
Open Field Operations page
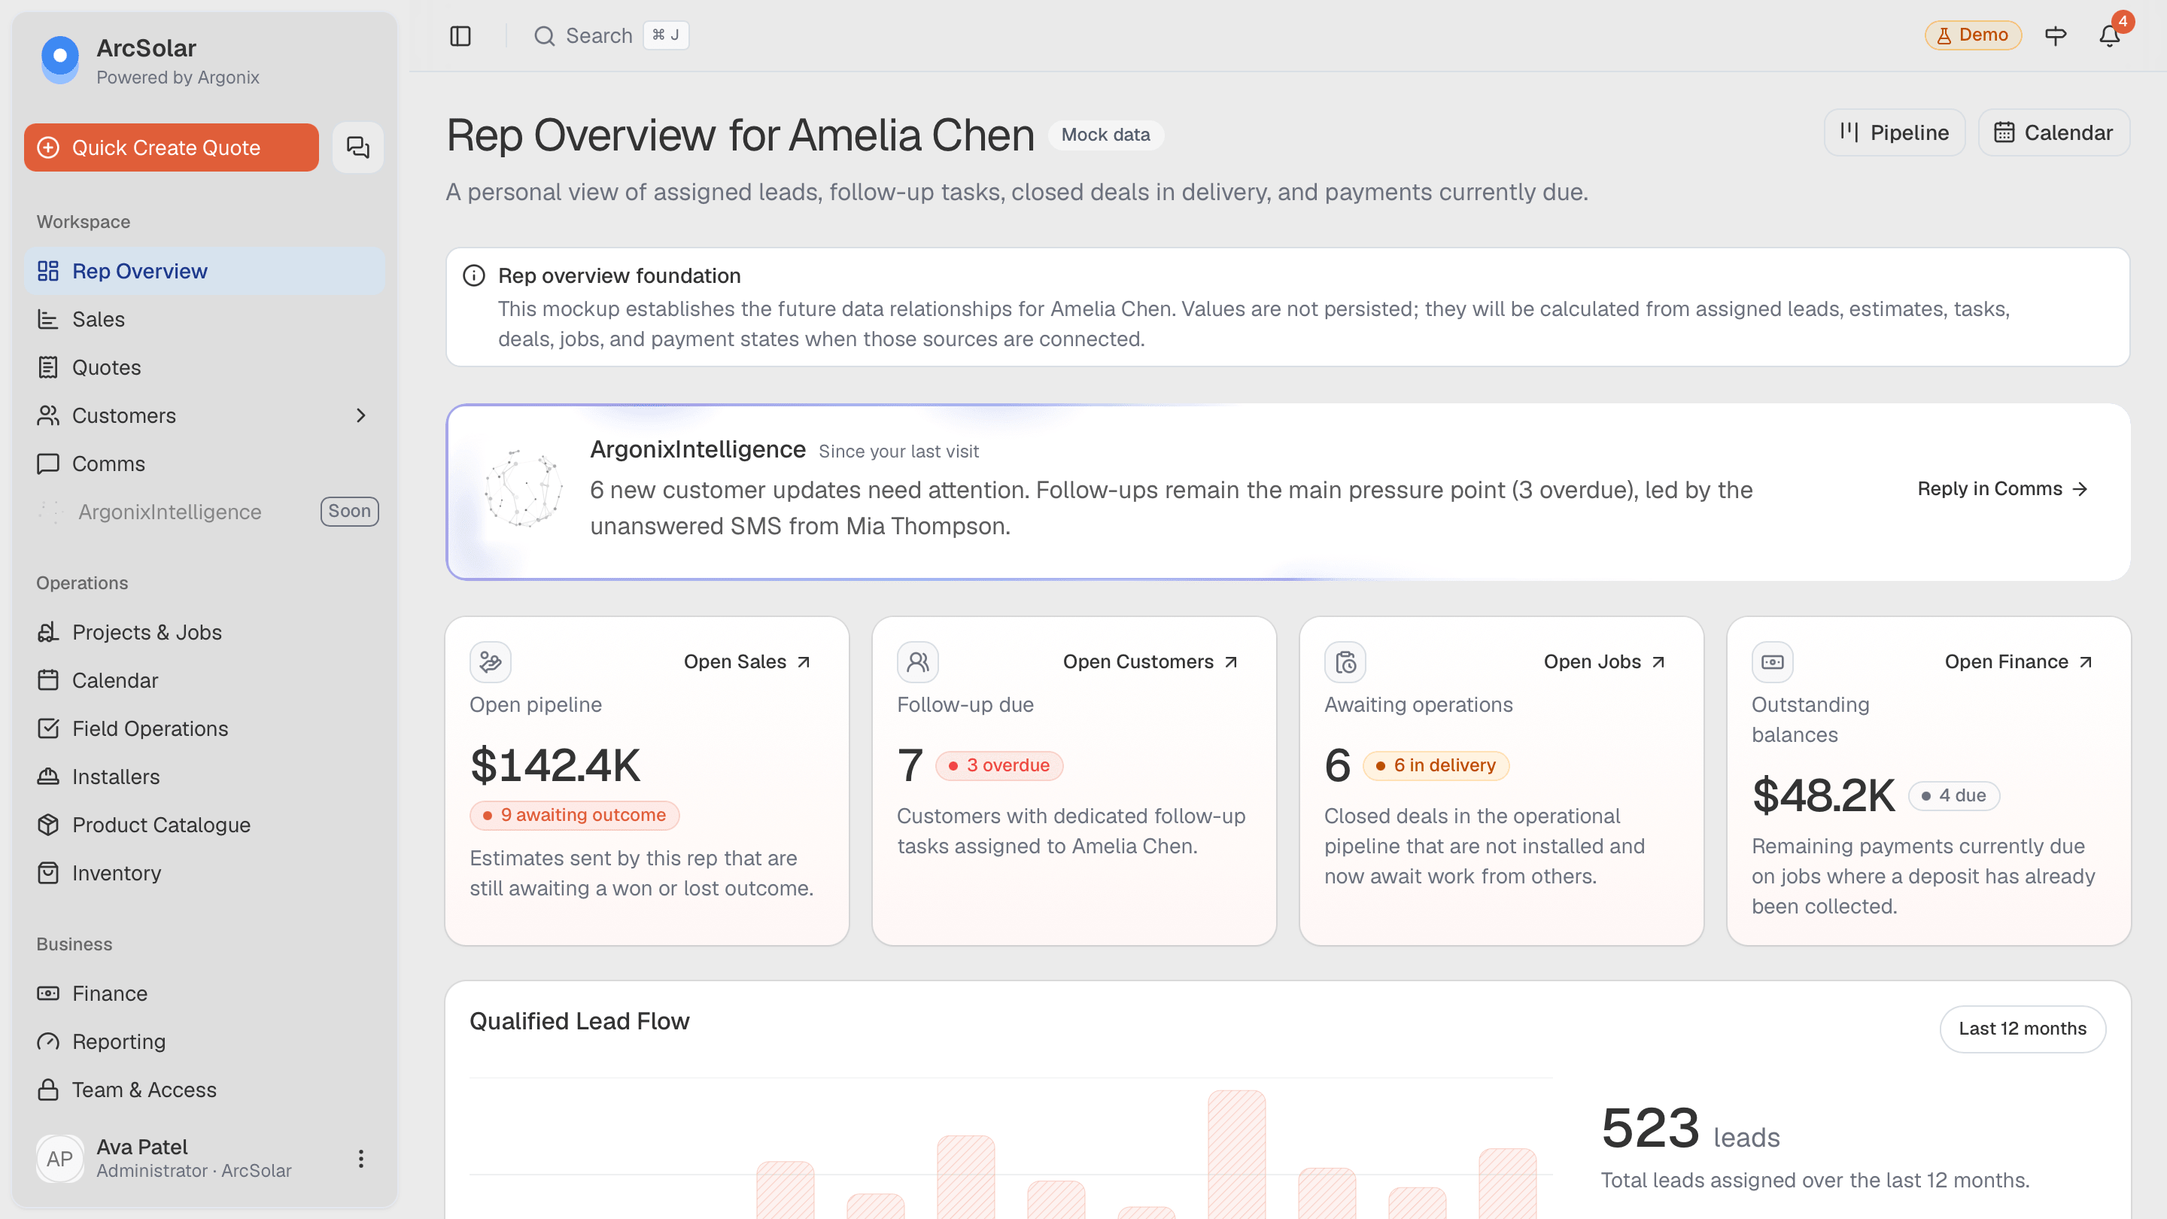tap(205, 728)
